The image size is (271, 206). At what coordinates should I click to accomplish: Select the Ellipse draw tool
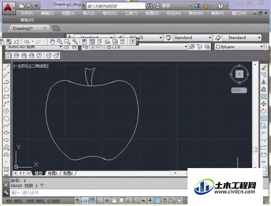tap(6, 132)
